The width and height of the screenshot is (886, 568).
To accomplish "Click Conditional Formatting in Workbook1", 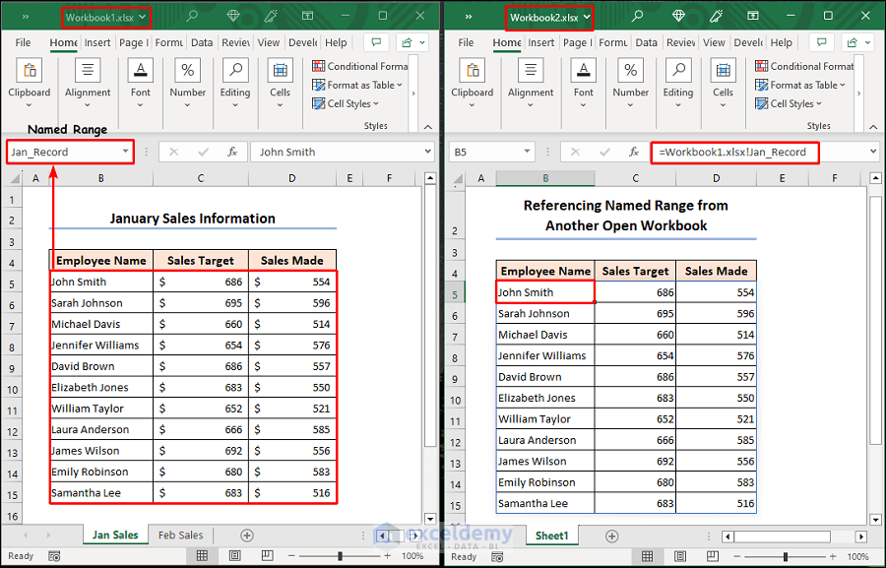I will (360, 66).
